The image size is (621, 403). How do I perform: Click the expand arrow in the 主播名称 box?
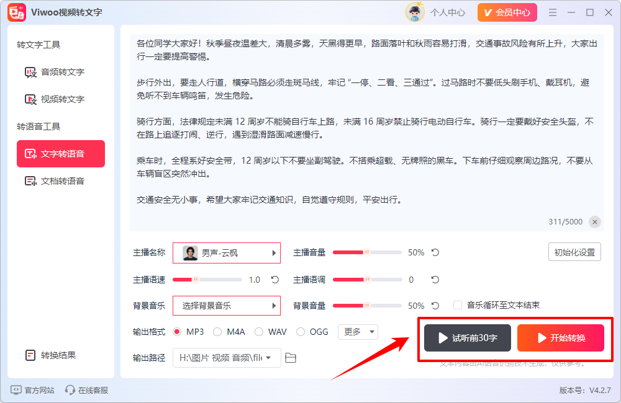click(x=274, y=253)
